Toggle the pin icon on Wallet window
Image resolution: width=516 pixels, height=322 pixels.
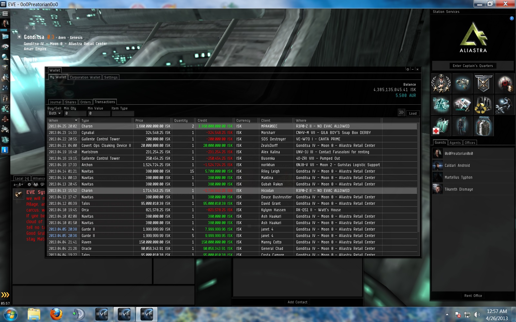408,69
